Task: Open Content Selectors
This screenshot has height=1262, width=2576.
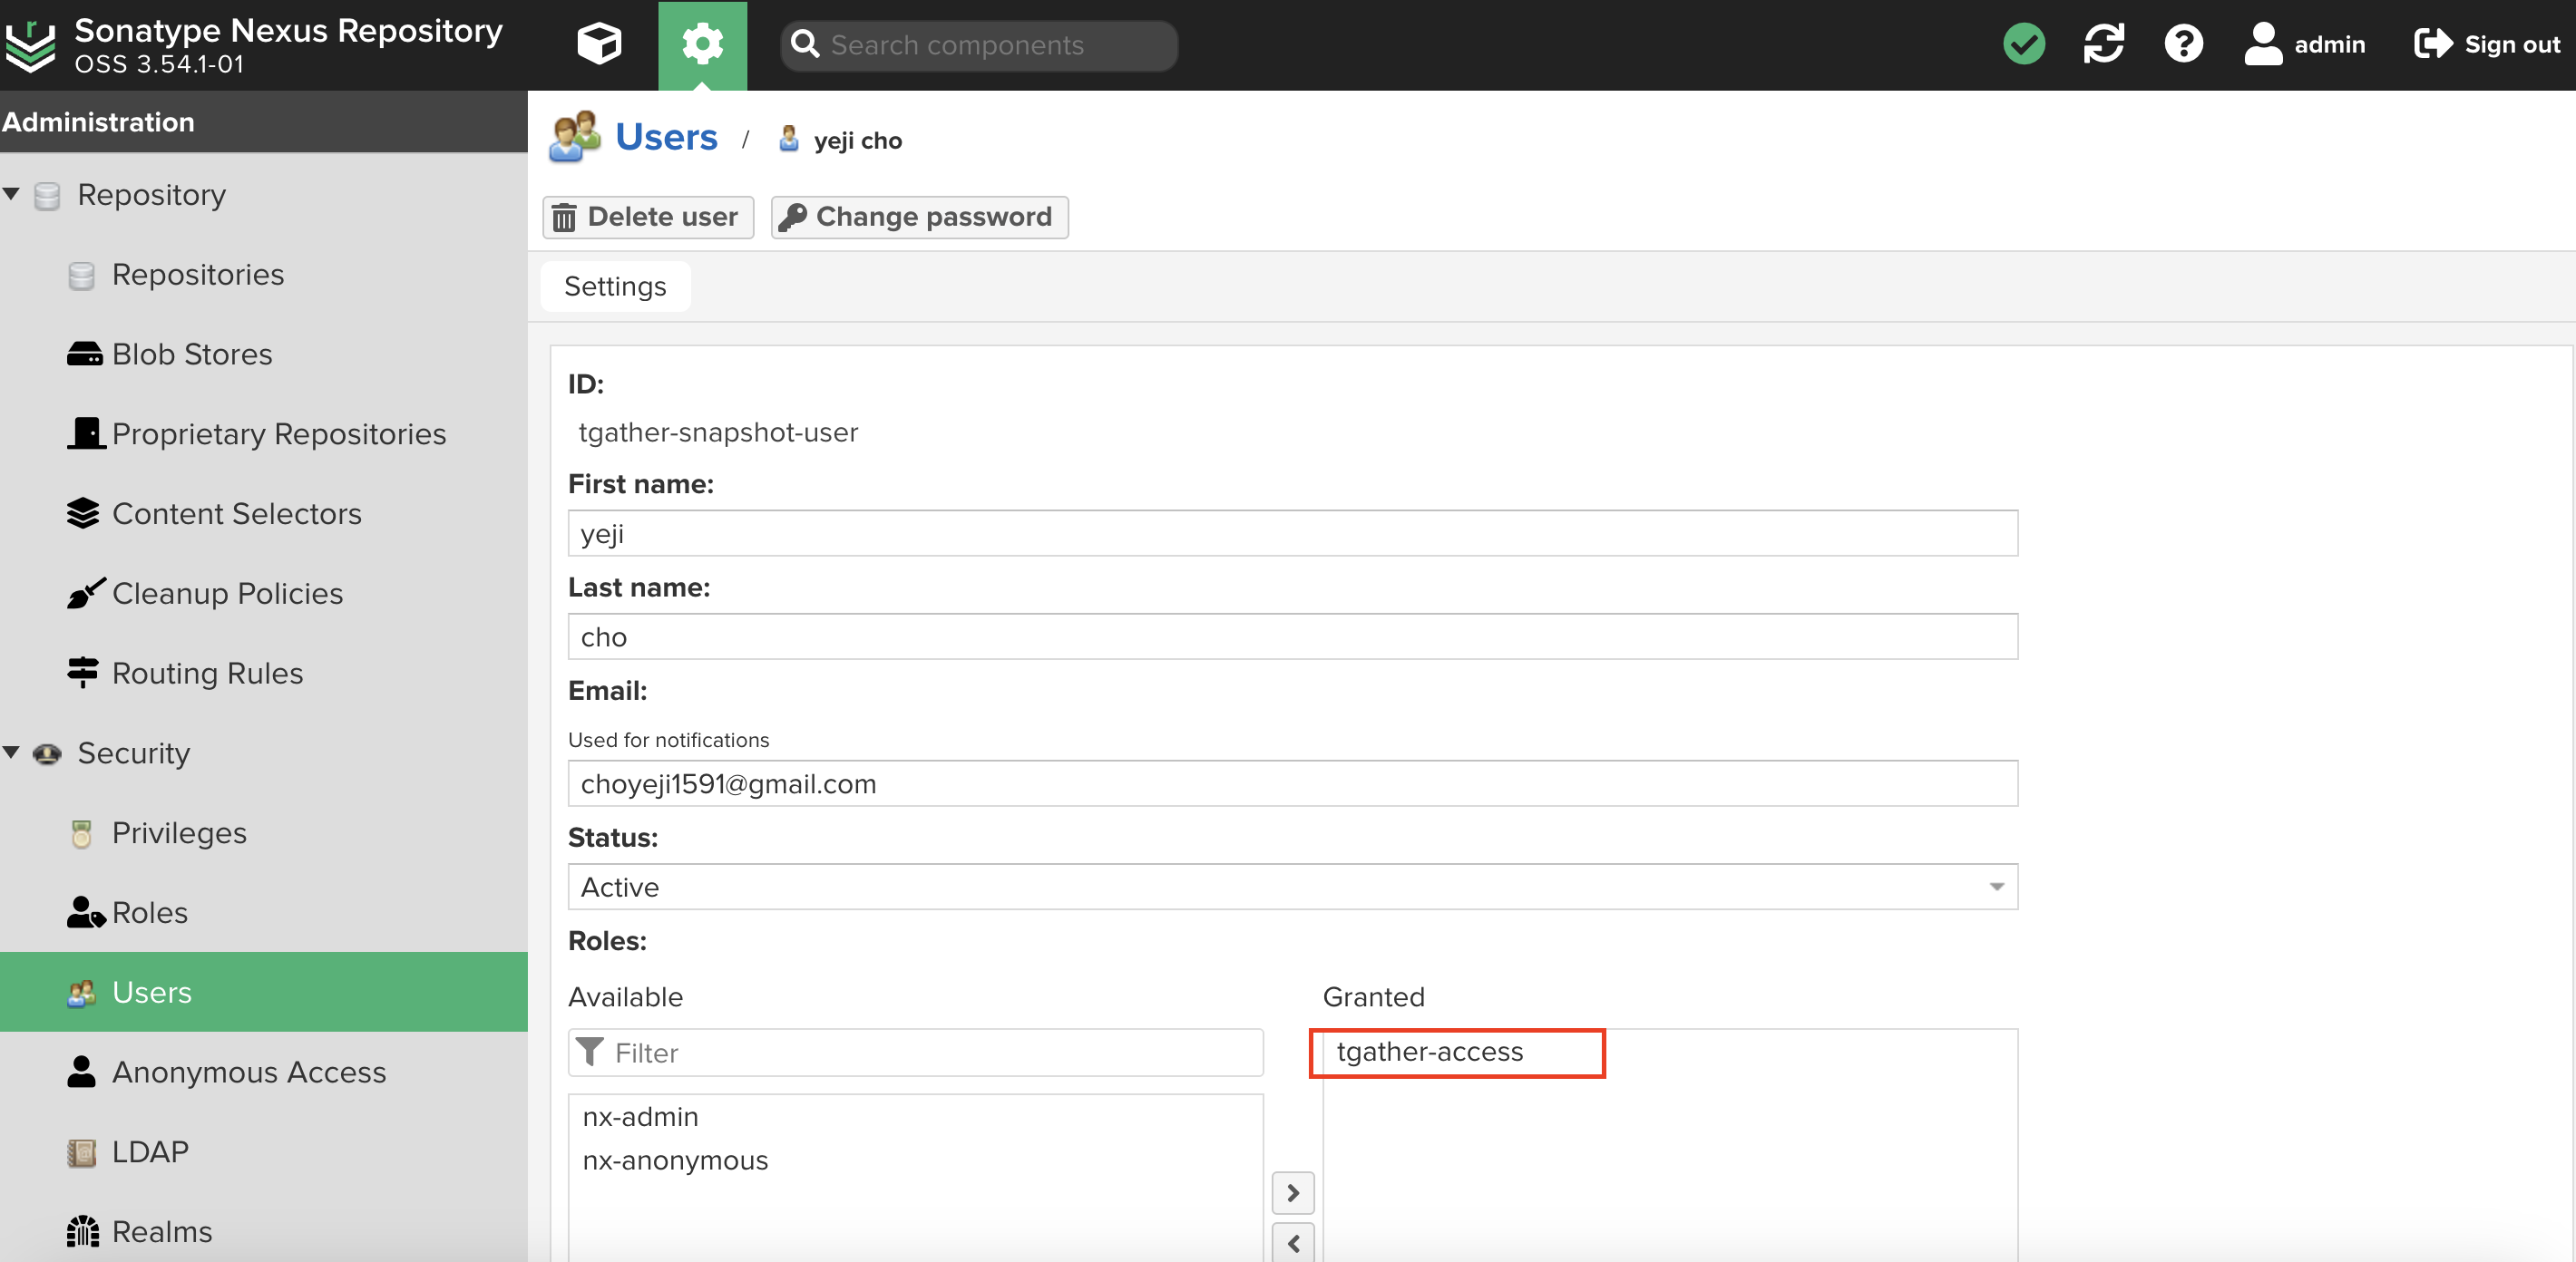Action: point(237,513)
